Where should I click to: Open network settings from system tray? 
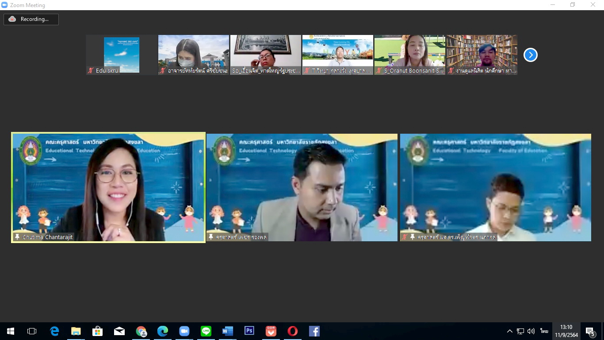pos(520,331)
